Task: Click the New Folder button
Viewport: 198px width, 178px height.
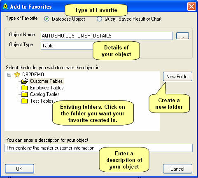Action: [177, 76]
